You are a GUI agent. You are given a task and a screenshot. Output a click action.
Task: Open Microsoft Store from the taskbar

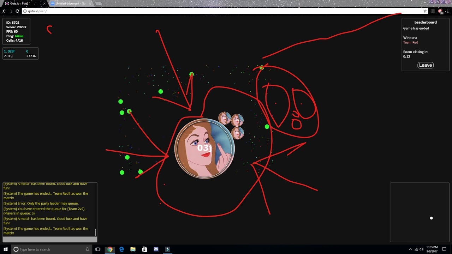(144, 249)
